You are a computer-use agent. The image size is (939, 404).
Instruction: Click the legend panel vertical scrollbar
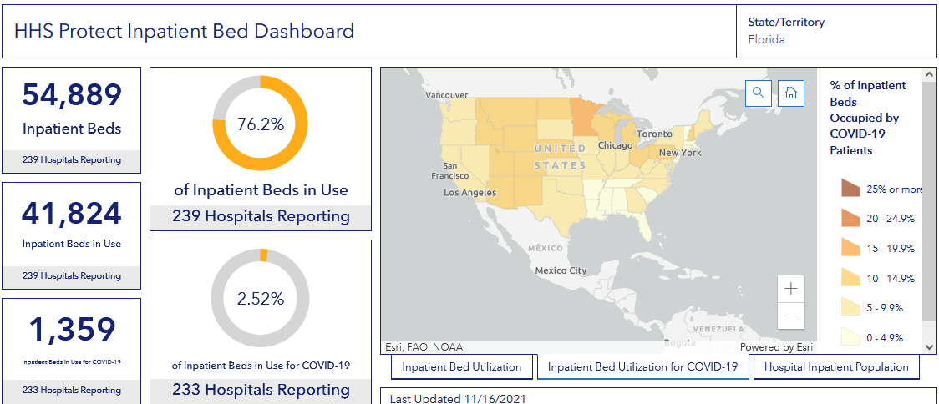pos(931,200)
